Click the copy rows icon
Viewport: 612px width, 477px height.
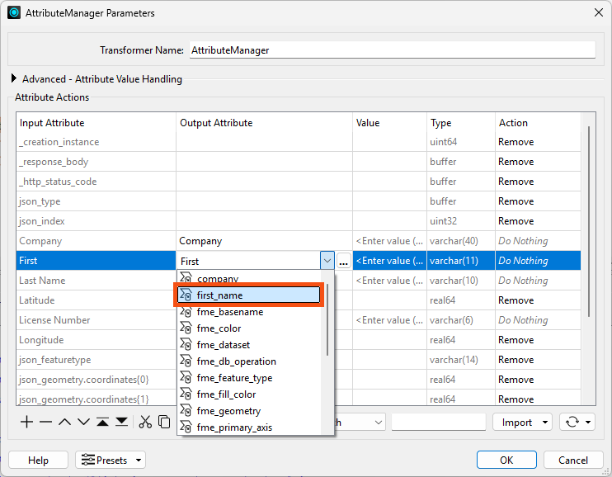[164, 422]
